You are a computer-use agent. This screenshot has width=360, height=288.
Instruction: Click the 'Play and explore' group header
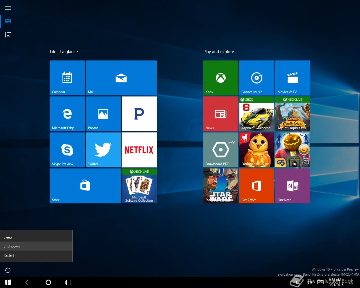(x=219, y=52)
